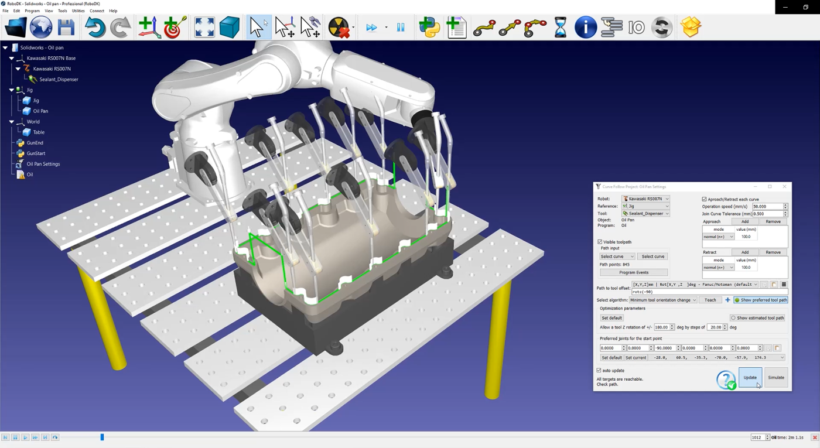Collapse the Jig tree node
This screenshot has height=448, width=820.
(x=11, y=90)
